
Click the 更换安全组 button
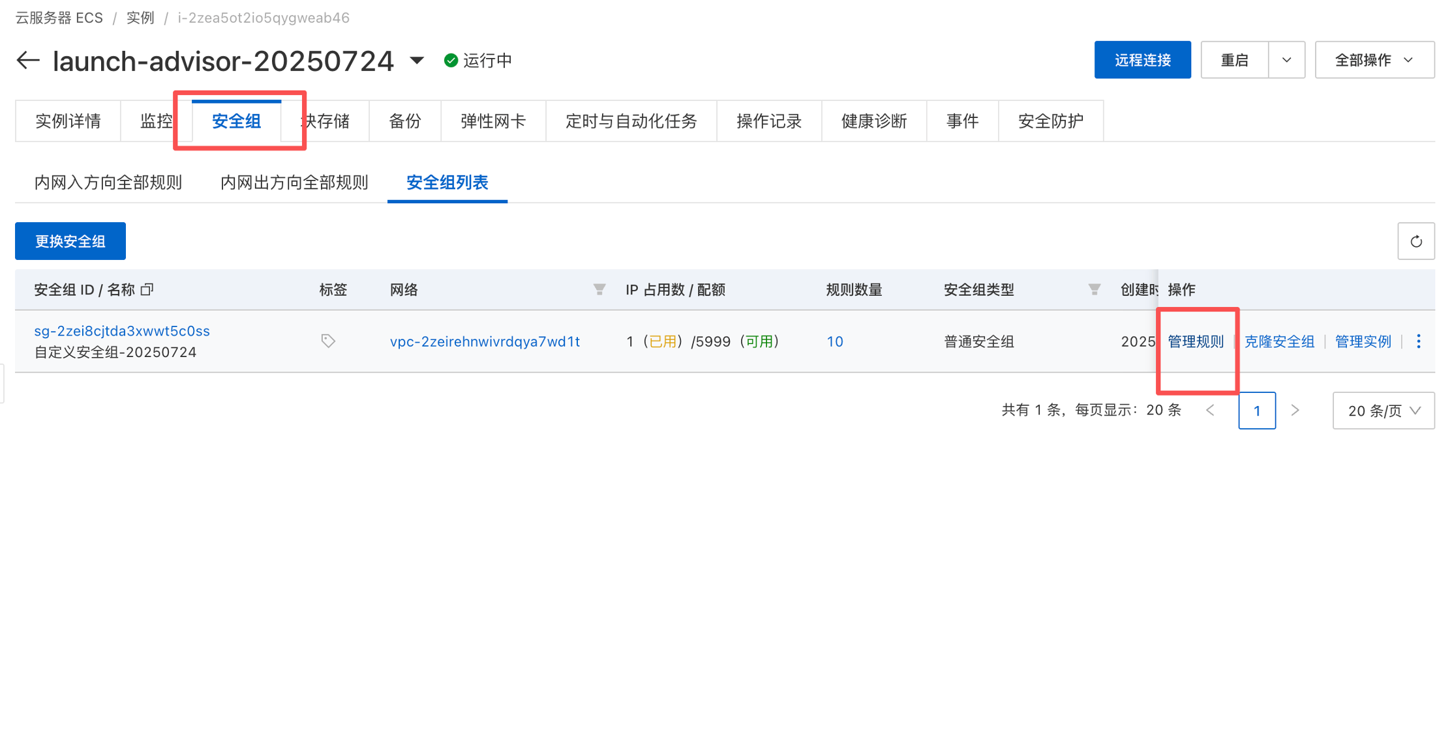[70, 241]
